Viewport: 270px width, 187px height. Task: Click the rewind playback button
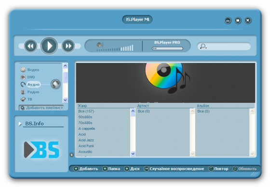coord(31,46)
